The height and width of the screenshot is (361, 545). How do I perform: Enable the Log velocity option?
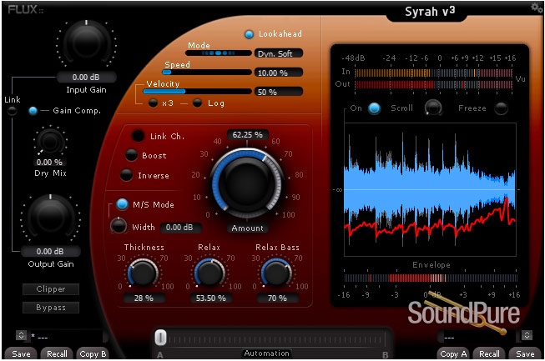[x=198, y=103]
